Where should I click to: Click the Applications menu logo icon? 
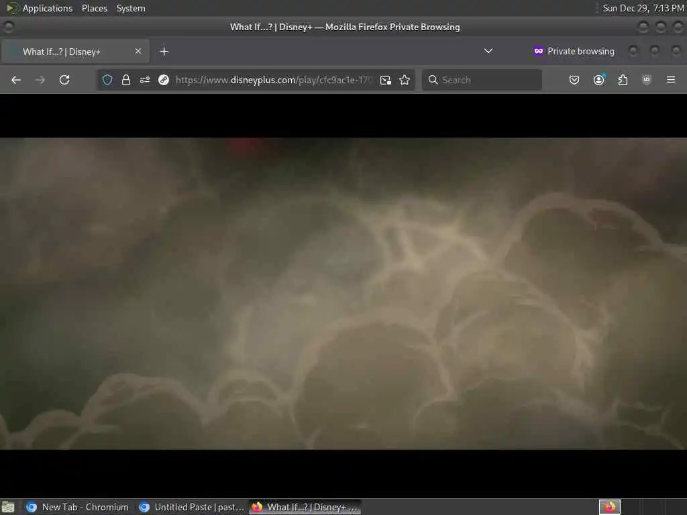click(x=12, y=8)
